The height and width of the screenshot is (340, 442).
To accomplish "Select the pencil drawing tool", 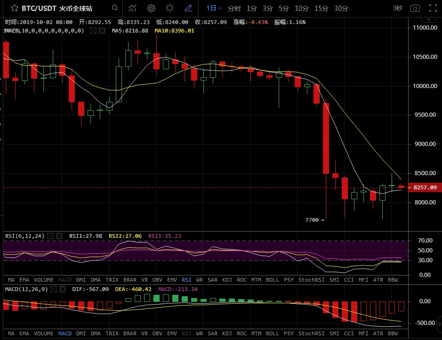I will (x=188, y=8).
